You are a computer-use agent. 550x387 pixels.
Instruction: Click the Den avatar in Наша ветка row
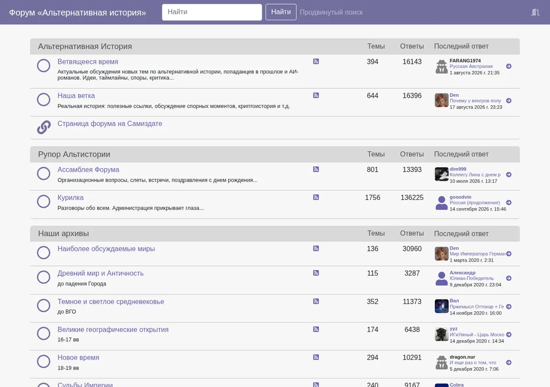(x=441, y=100)
